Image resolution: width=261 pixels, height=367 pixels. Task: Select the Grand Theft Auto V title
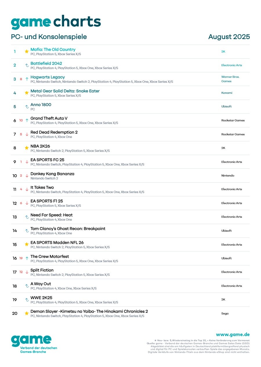[49, 118]
